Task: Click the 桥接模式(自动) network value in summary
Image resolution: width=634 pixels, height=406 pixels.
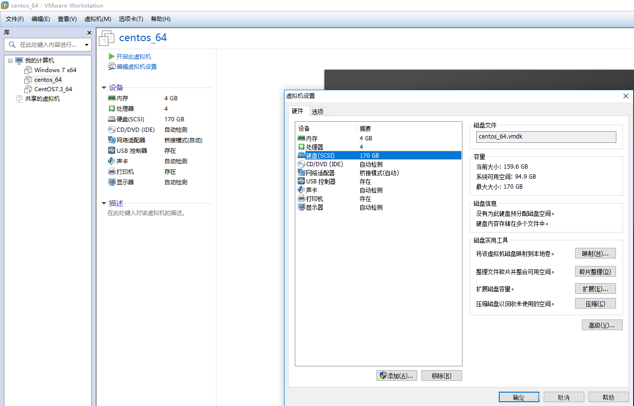Action: 183,140
